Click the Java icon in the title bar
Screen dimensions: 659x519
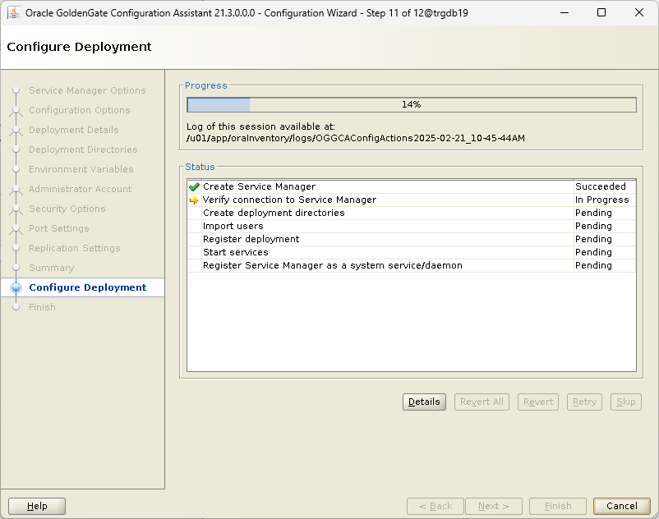[14, 12]
